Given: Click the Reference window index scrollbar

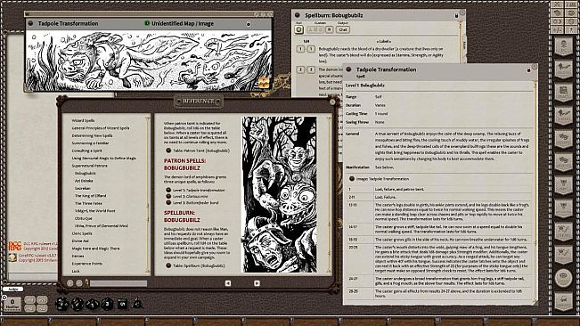Looking at the screenshot, I should [x=148, y=195].
